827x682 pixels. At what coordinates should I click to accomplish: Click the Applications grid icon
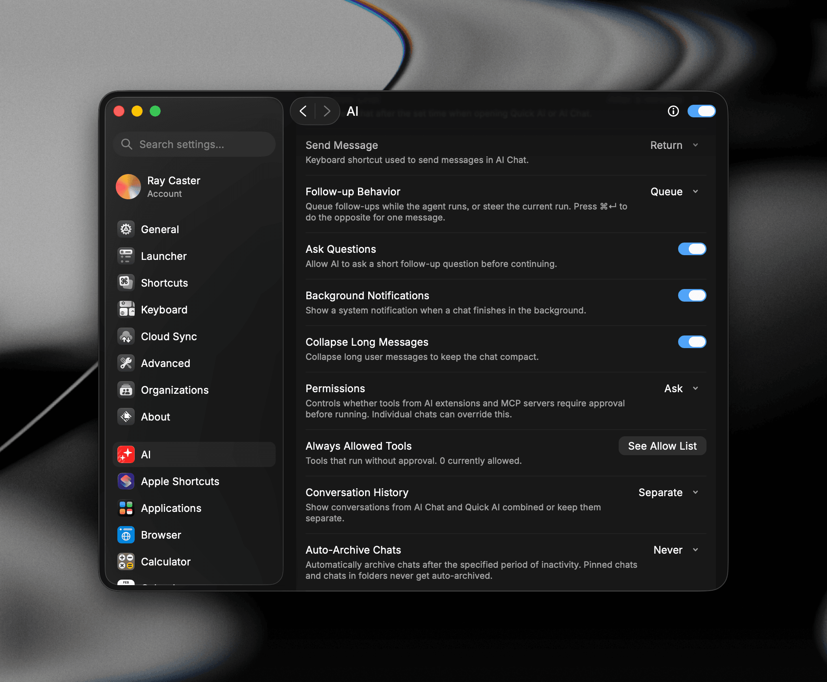tap(126, 508)
